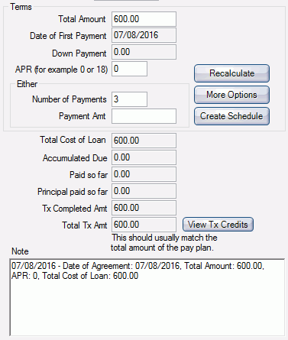
Task: Click the Total Cost of Loan field
Action: (144, 141)
